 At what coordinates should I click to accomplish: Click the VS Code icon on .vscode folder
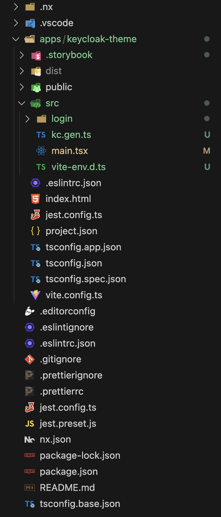tap(30, 23)
